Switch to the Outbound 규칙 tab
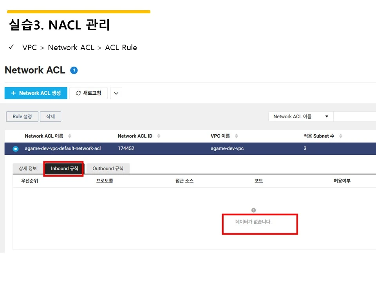The image size is (376, 282). click(x=108, y=168)
